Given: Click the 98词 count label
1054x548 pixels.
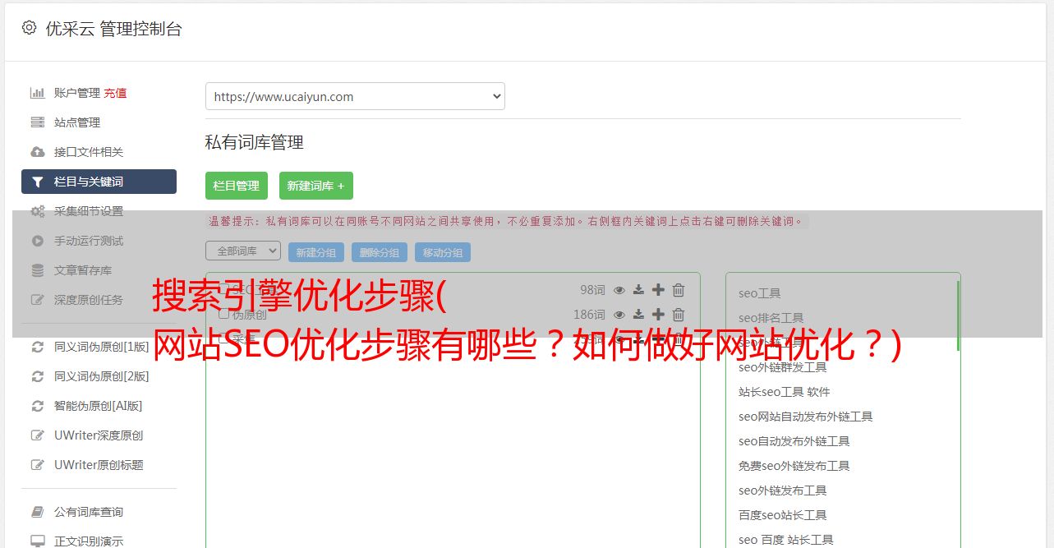Looking at the screenshot, I should [592, 290].
